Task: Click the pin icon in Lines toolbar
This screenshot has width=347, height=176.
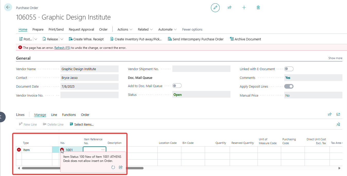Action: (x=338, y=124)
